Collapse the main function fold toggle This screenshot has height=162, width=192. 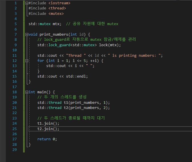coord(27,92)
